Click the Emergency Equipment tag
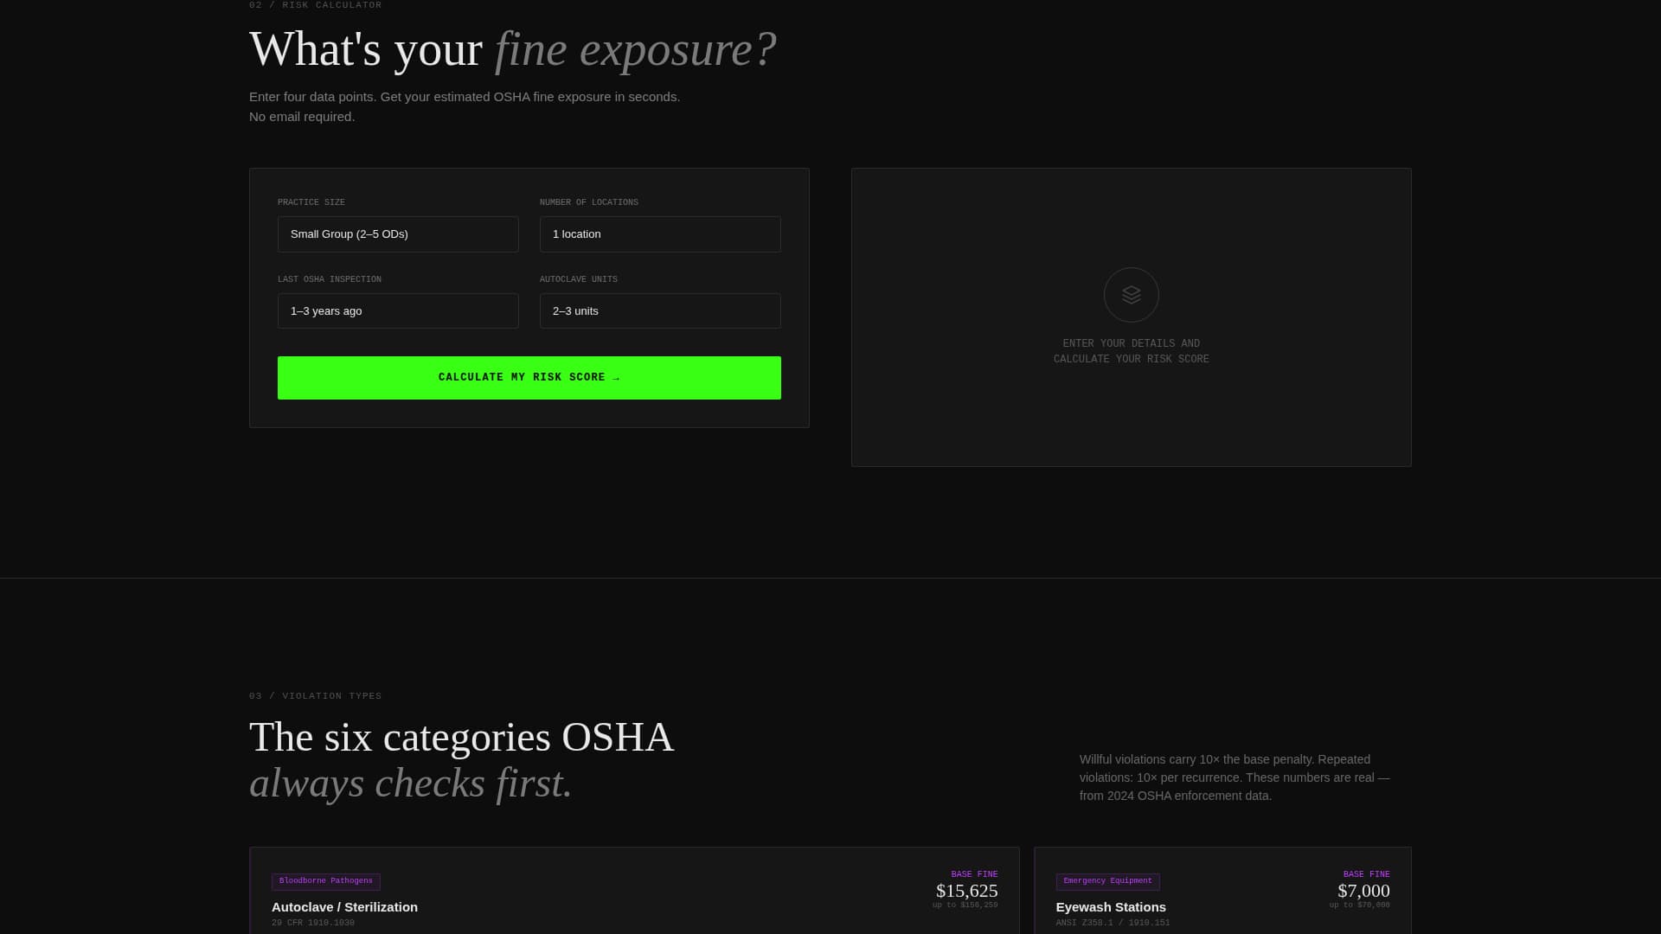 coord(1107,881)
